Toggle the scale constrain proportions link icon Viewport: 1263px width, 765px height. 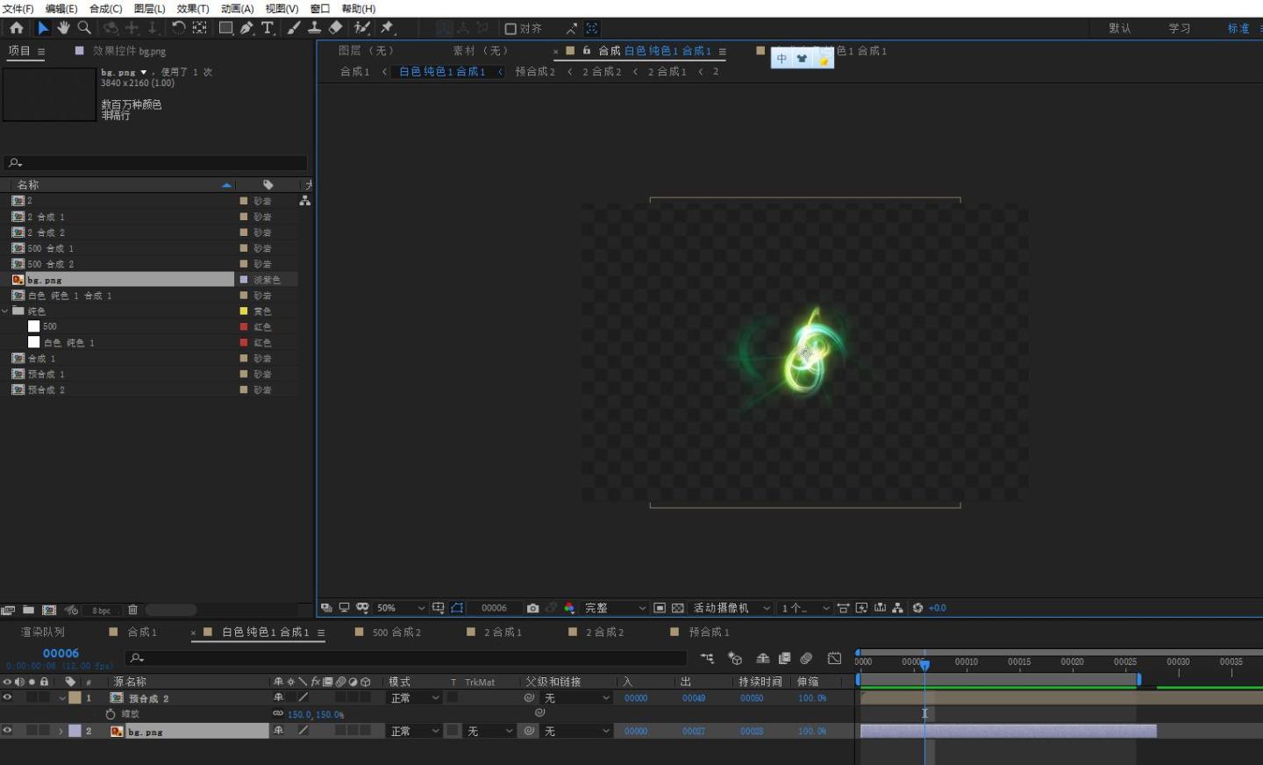point(278,713)
